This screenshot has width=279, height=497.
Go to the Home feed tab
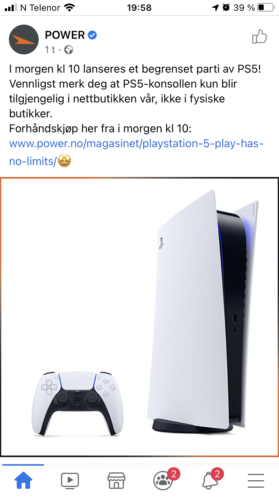pyautogui.click(x=23, y=480)
